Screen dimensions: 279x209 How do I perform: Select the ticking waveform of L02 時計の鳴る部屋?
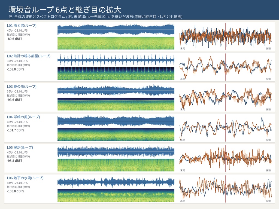116,60
